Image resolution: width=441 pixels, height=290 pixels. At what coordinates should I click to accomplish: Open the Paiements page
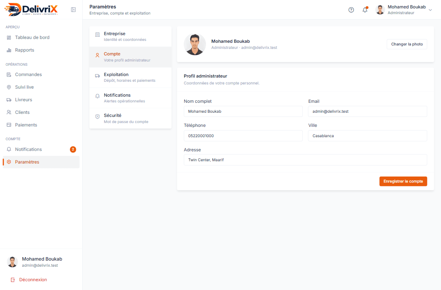tap(41, 125)
